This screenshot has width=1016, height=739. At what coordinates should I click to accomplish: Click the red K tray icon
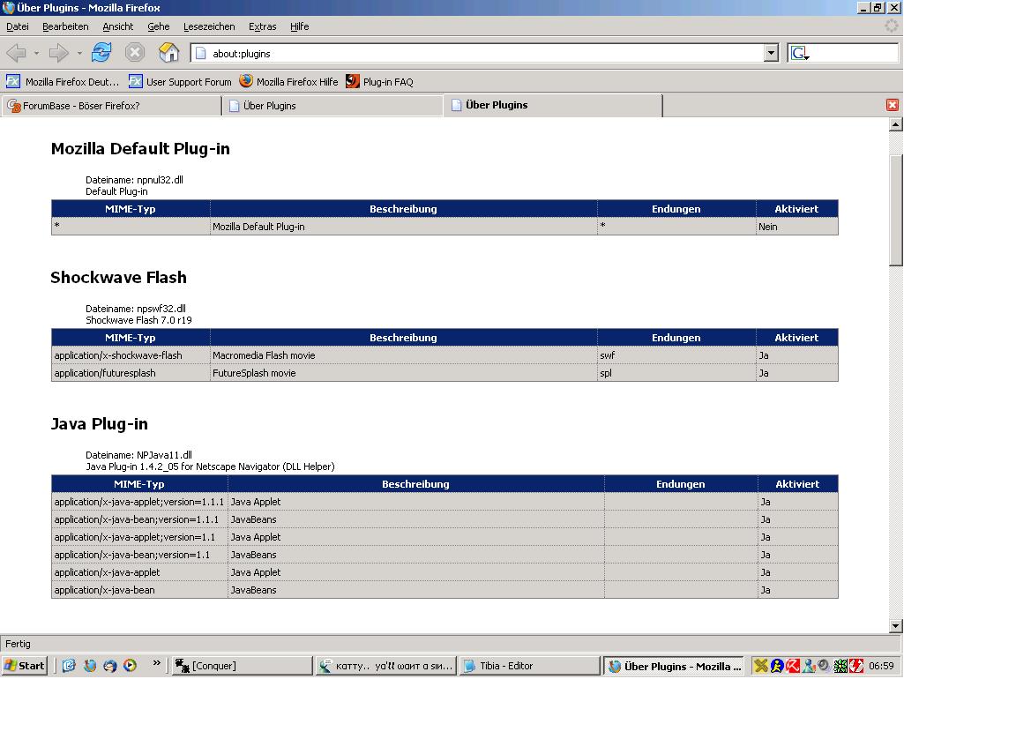point(793,666)
